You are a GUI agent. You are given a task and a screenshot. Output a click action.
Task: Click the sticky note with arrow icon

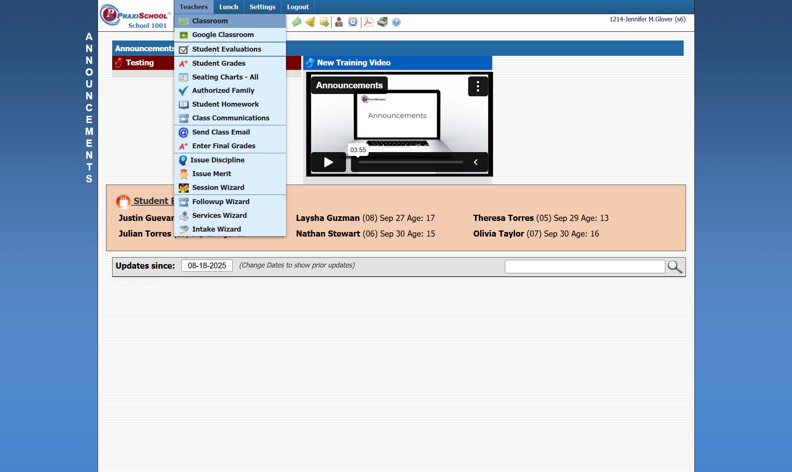pyautogui.click(x=324, y=22)
